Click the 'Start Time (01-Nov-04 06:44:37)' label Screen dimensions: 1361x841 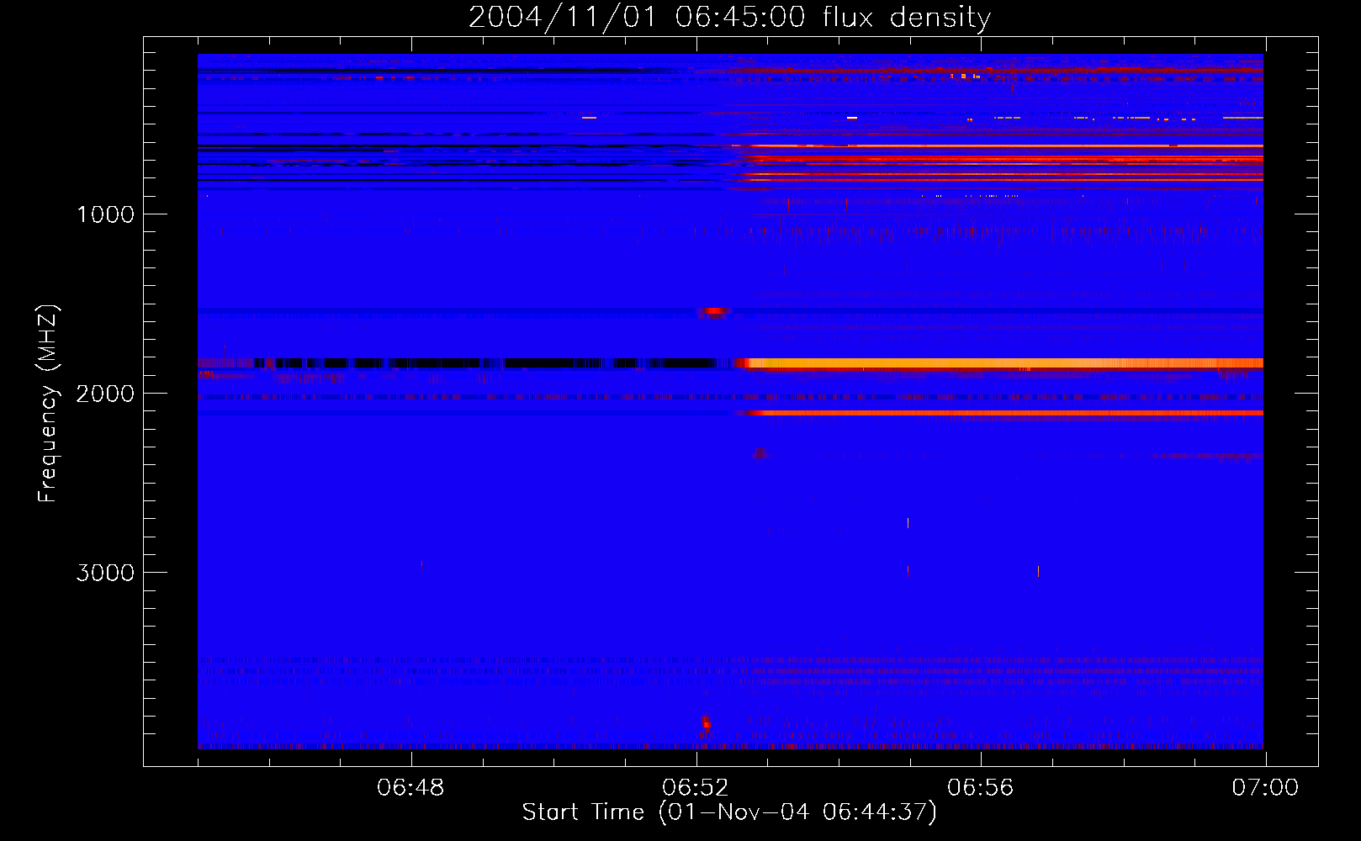click(x=729, y=812)
